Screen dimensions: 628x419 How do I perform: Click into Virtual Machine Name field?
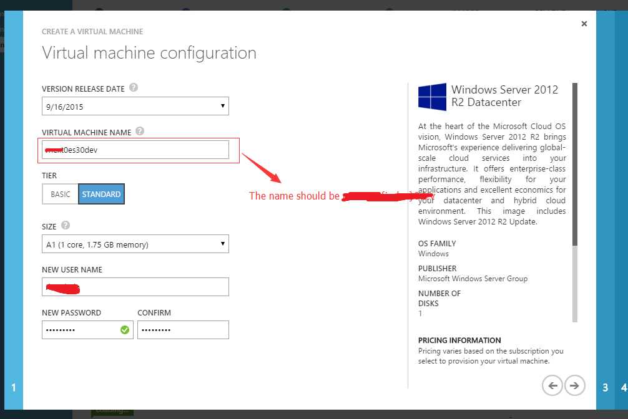[135, 150]
